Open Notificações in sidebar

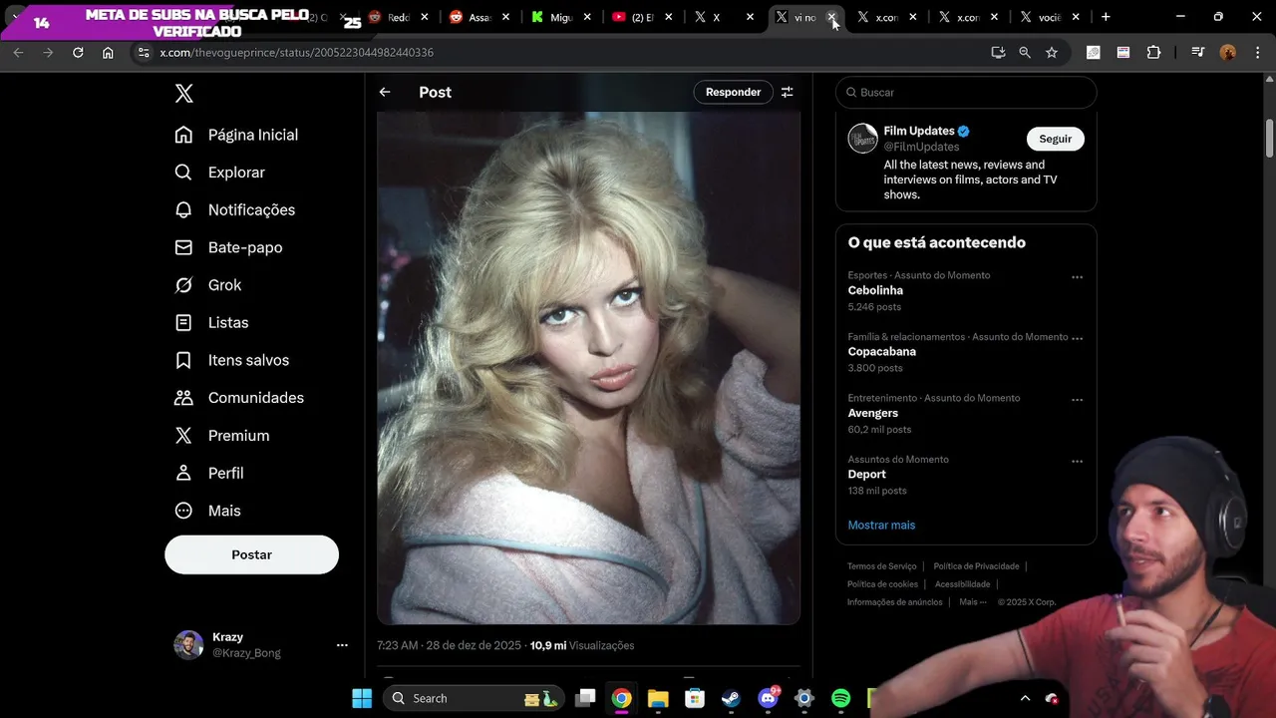click(x=235, y=209)
